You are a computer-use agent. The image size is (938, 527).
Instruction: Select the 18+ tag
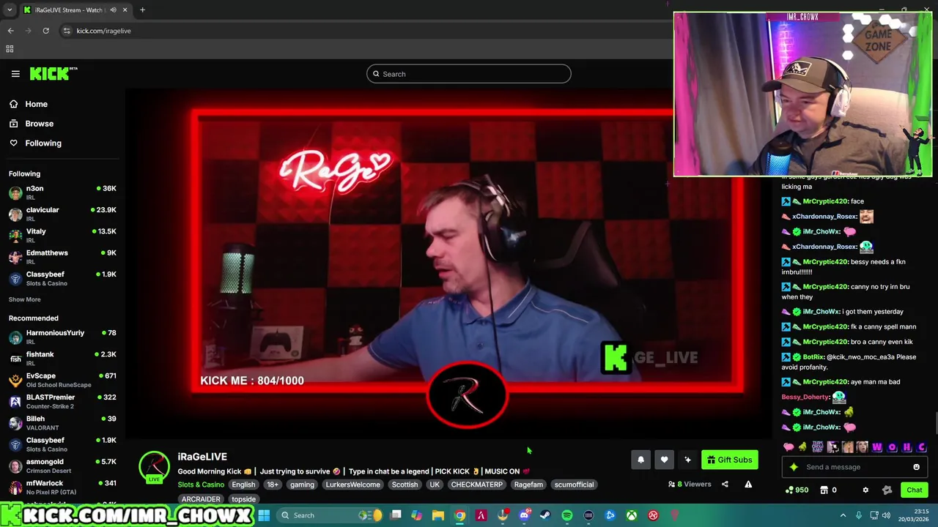(273, 485)
